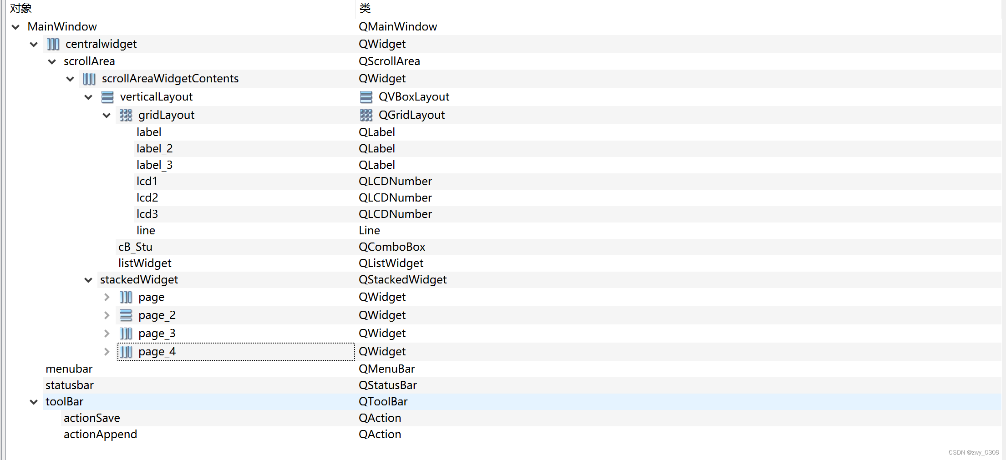The height and width of the screenshot is (460, 1006).
Task: Collapse the MainWindow tree node
Action: 15,27
